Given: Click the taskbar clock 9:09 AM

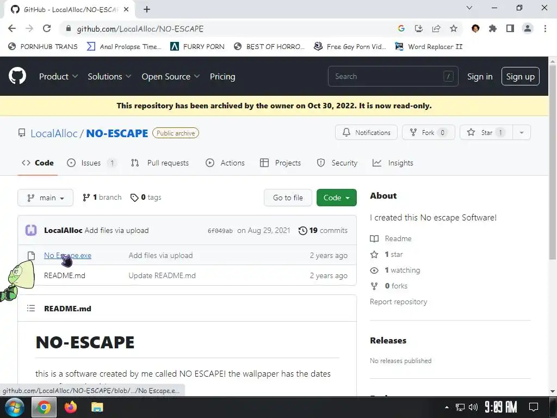Looking at the screenshot, I should coord(501,407).
